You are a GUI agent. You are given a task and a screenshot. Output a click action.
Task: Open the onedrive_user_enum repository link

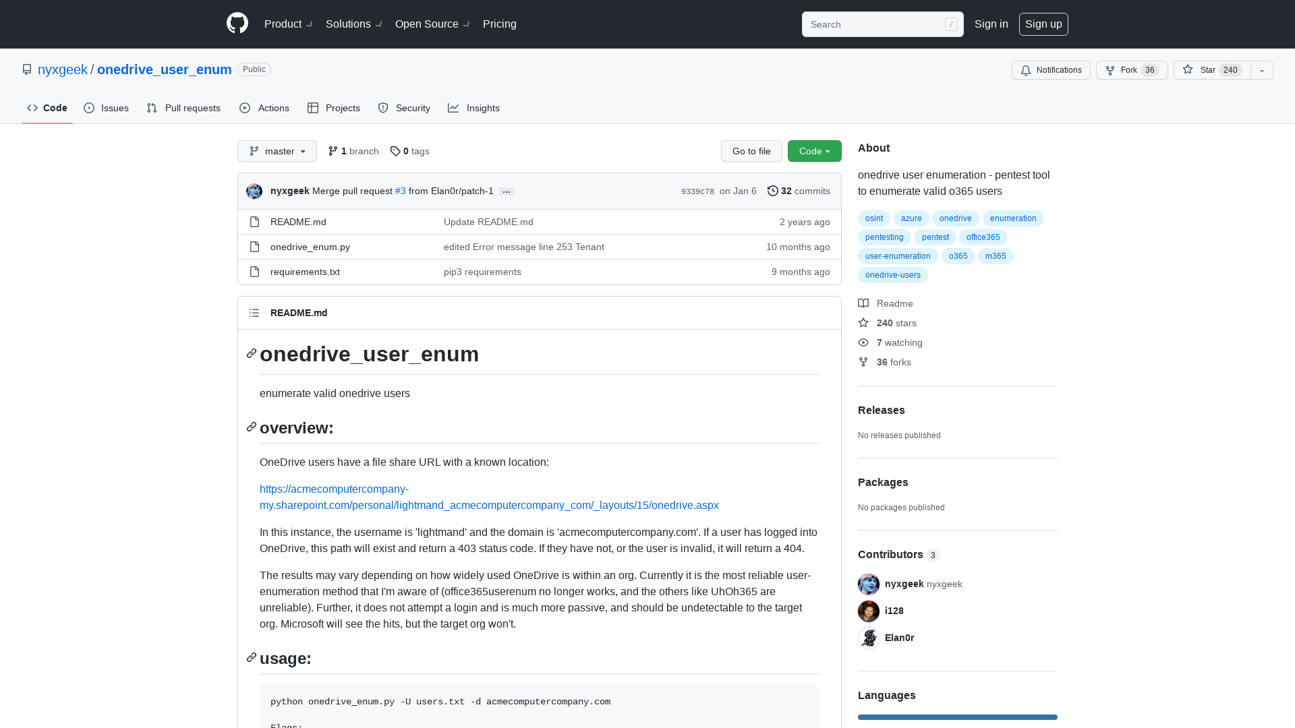[165, 69]
